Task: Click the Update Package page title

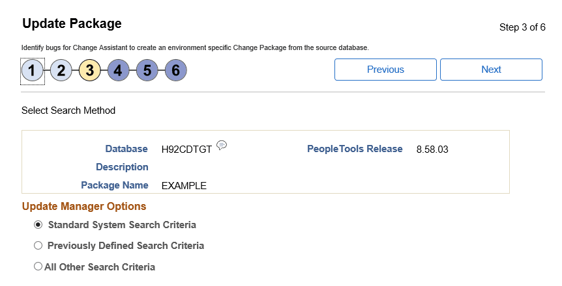Action: (x=72, y=24)
